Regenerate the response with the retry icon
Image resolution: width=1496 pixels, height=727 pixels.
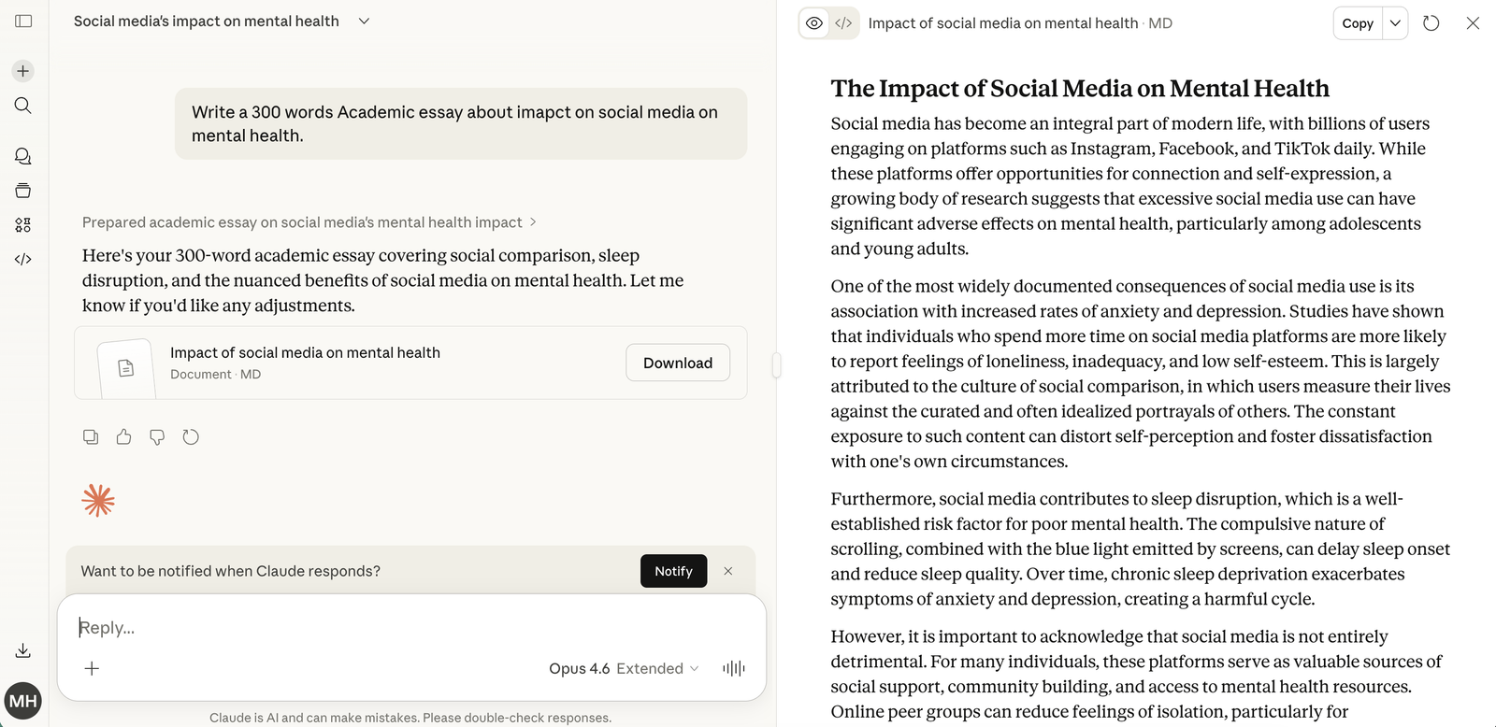[191, 436]
